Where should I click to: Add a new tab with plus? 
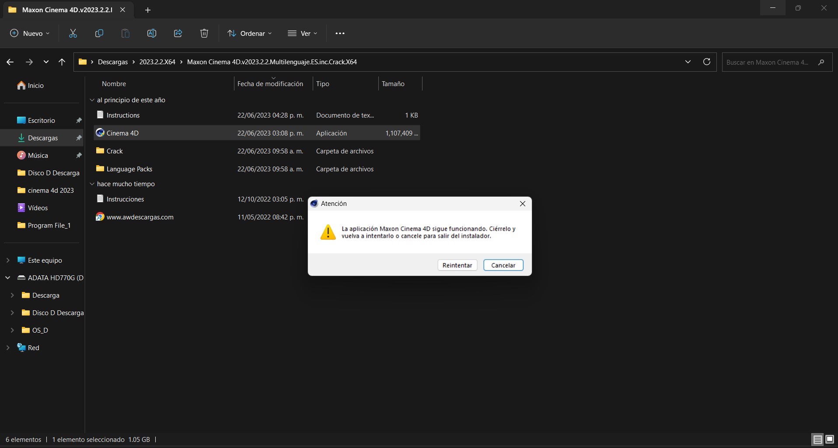(x=148, y=10)
